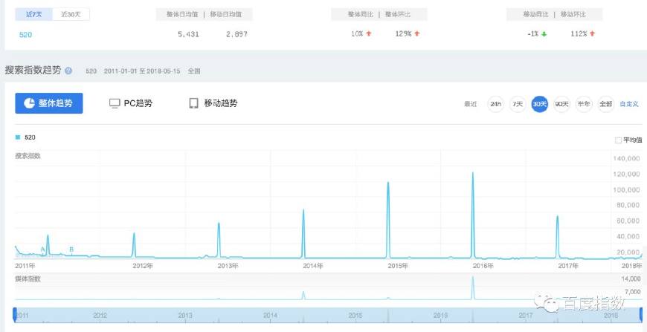Choose the 30天 time range
Screen dimensions: 647x332
tap(539, 104)
